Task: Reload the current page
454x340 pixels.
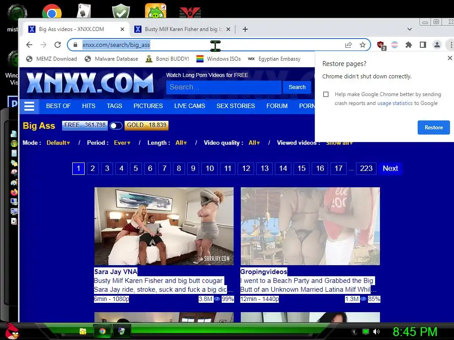Action: coord(58,45)
